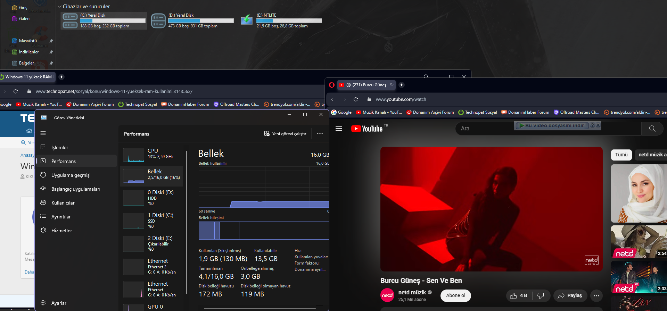Viewport: 667px width, 311px height.
Task: Reload the Technopat page
Action: pos(15,92)
